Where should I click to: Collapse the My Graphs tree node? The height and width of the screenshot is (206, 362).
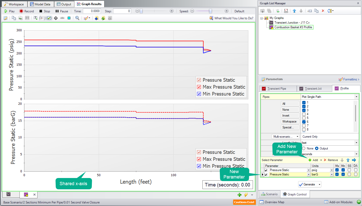(262, 18)
